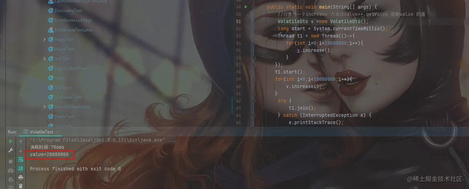Screen dimensions: 469x189
Task: Expand the MockFillBeanUtils tree node
Action: point(44,107)
